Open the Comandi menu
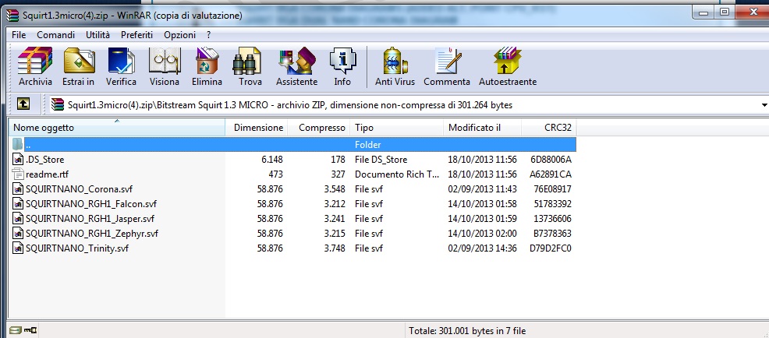The height and width of the screenshot is (338, 769). pos(56,35)
